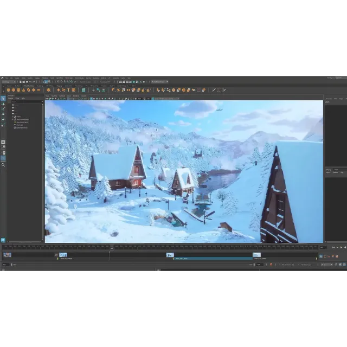Toggle Snap to points magnet icon
This screenshot has height=347, width=347.
[65, 82]
